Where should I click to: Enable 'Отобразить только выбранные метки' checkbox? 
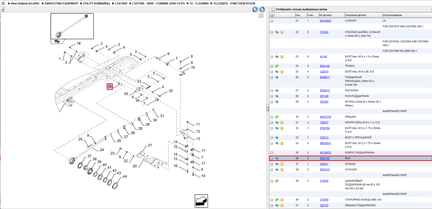(x=273, y=9)
